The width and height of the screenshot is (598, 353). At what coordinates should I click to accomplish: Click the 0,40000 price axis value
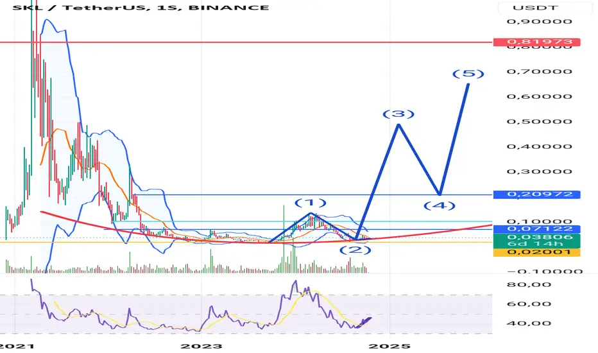[539, 146]
